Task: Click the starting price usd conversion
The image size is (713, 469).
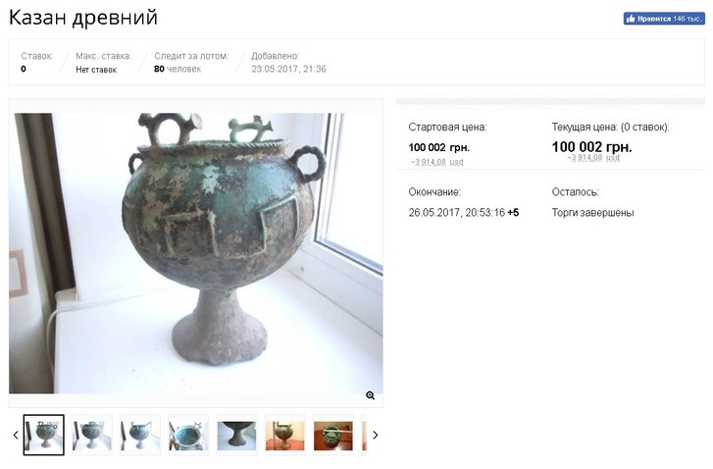Action: tap(436, 162)
